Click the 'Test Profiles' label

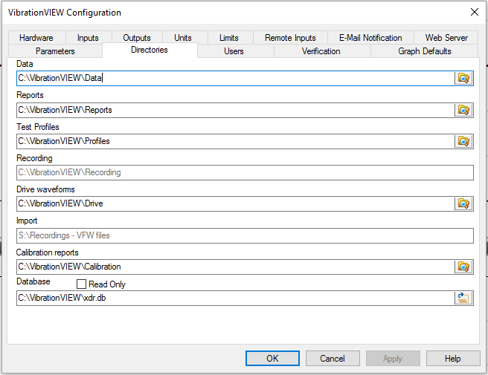point(38,127)
